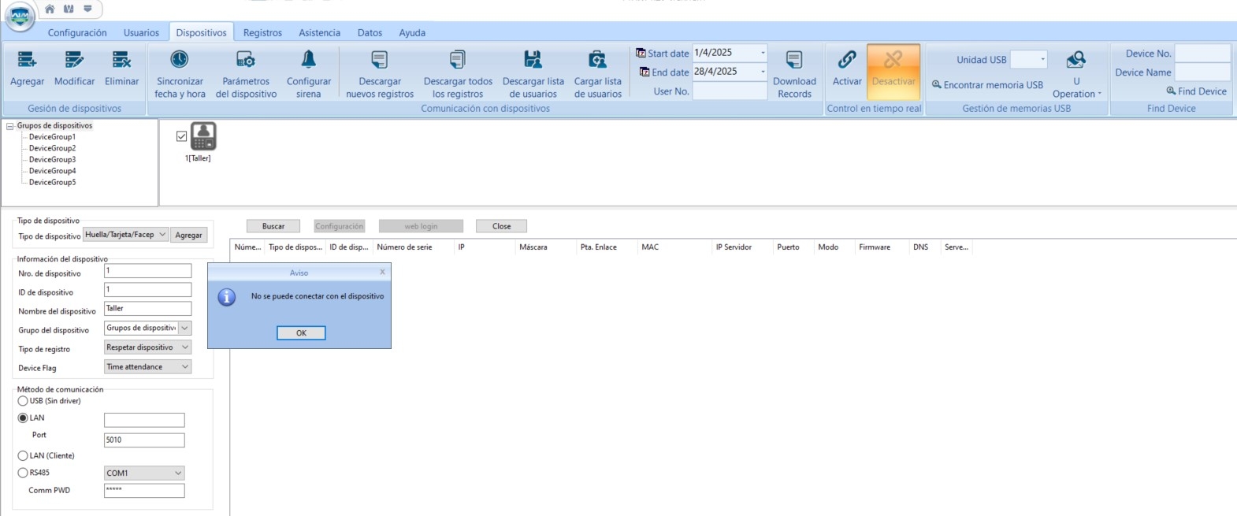Screen dimensions: 1237x516
Task: Collapse the Grupos de dispositivos tree
Action: click(x=10, y=126)
